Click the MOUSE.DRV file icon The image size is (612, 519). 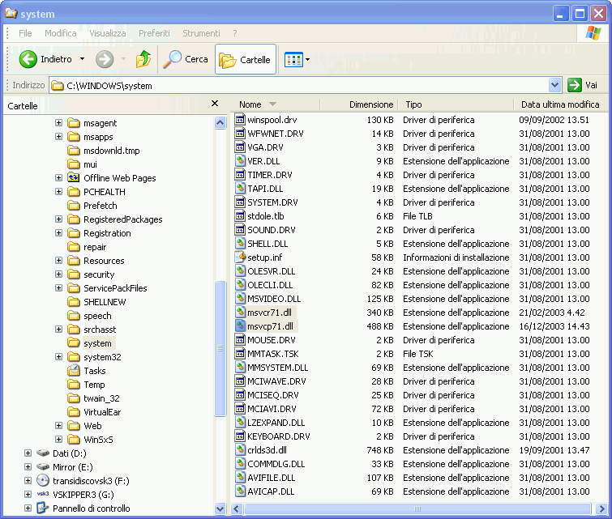coord(240,339)
